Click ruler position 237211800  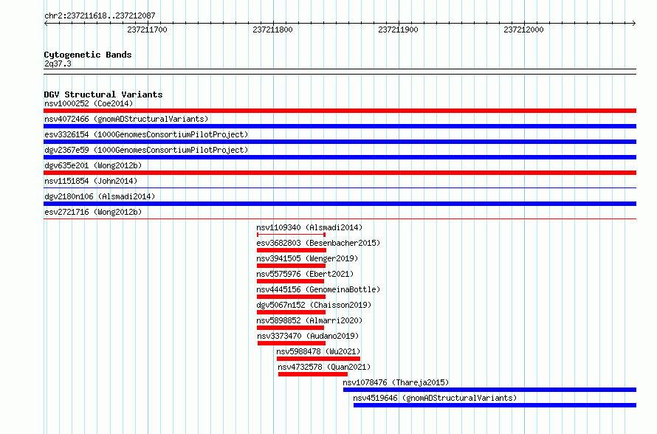(273, 30)
